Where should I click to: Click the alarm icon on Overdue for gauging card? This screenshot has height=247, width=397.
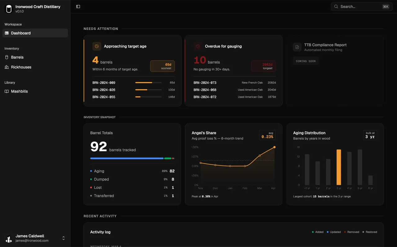click(x=198, y=46)
